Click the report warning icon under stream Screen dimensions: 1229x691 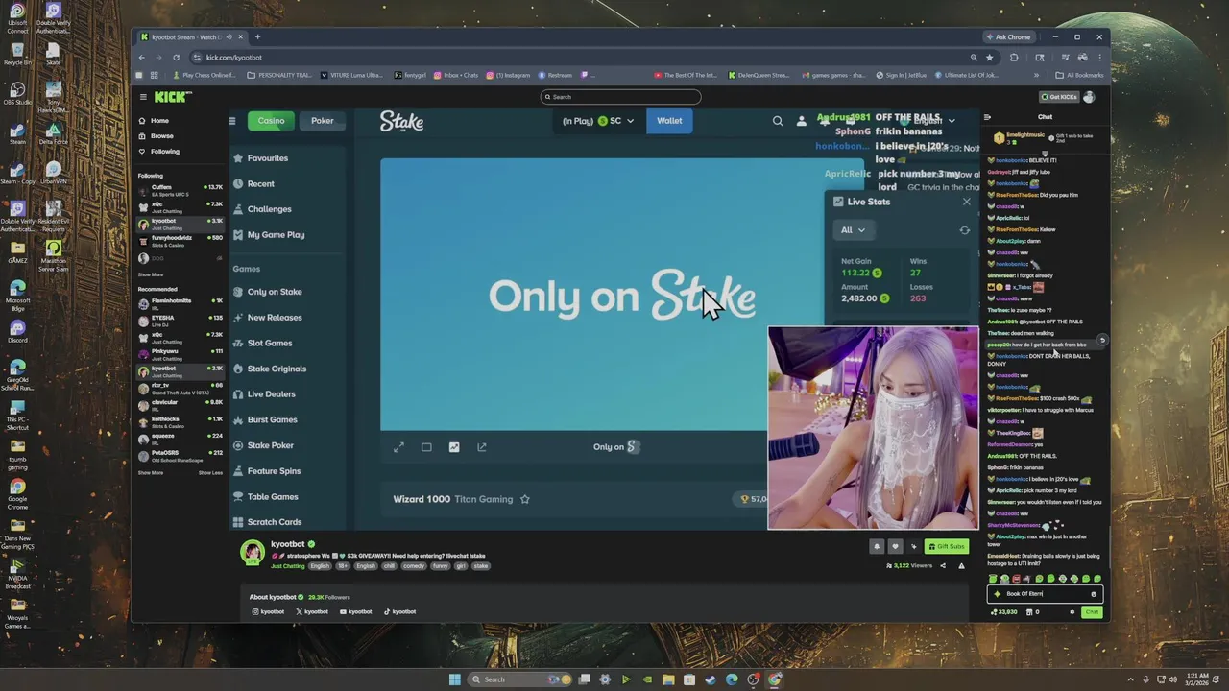click(x=961, y=566)
